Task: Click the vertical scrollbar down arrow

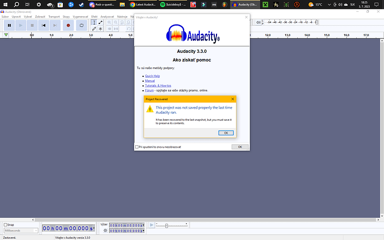Action: [382, 216]
